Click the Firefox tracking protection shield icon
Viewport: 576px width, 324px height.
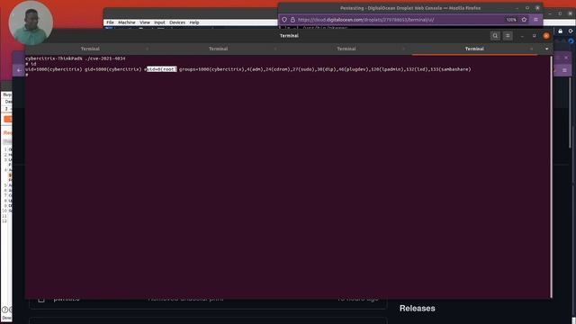pyautogui.click(x=284, y=20)
